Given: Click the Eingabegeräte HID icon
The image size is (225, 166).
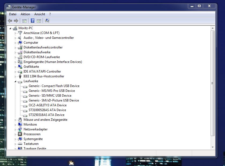Looking at the screenshot, I should (20, 62).
